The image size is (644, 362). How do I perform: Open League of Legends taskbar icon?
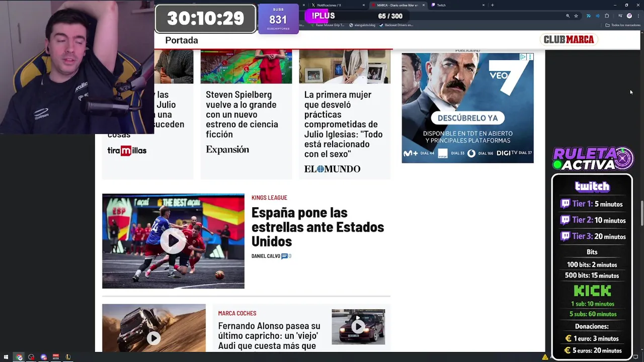(x=68, y=357)
